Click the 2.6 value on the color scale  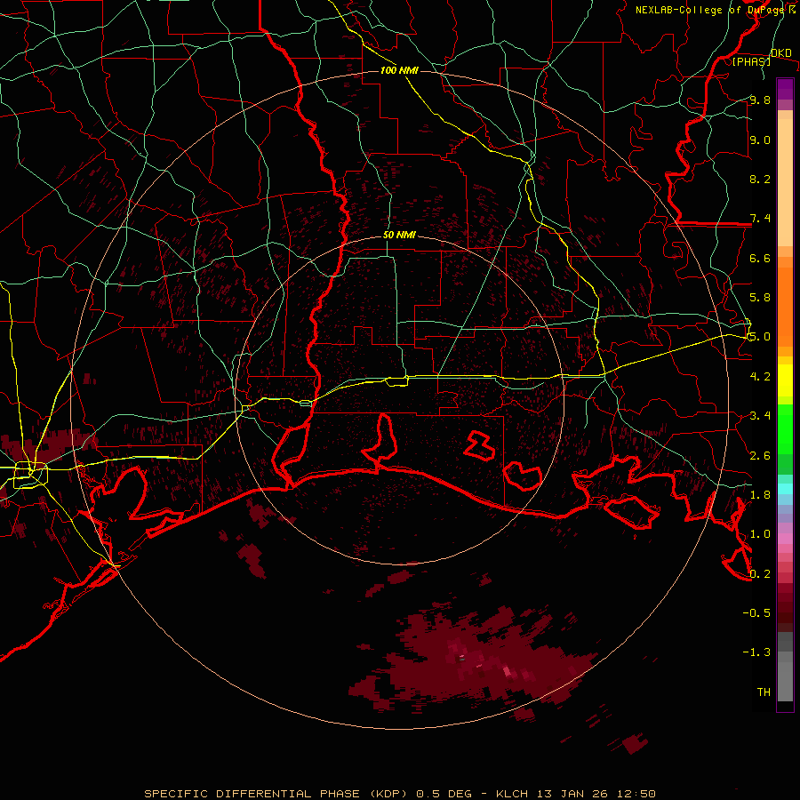760,455
